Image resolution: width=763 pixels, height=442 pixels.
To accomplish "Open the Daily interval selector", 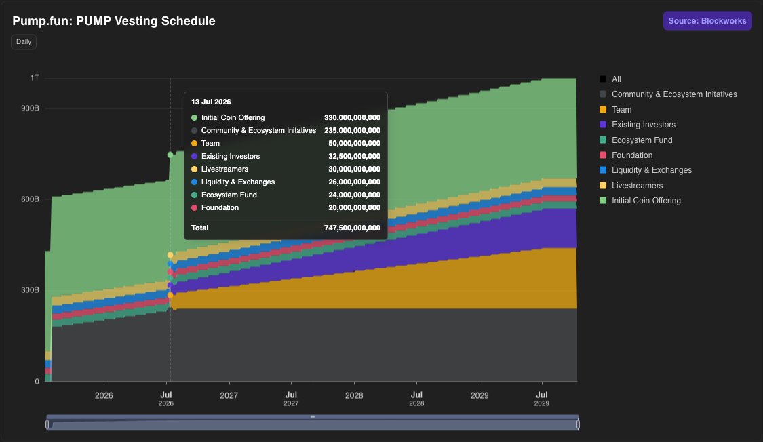I will point(23,42).
